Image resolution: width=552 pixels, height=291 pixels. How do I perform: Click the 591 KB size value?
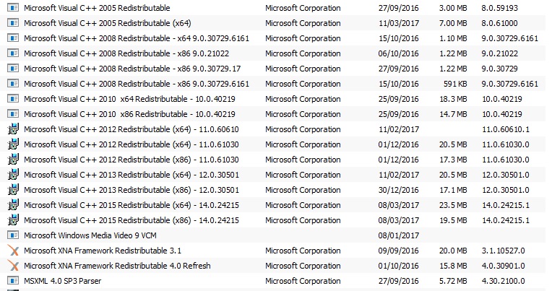455,84
